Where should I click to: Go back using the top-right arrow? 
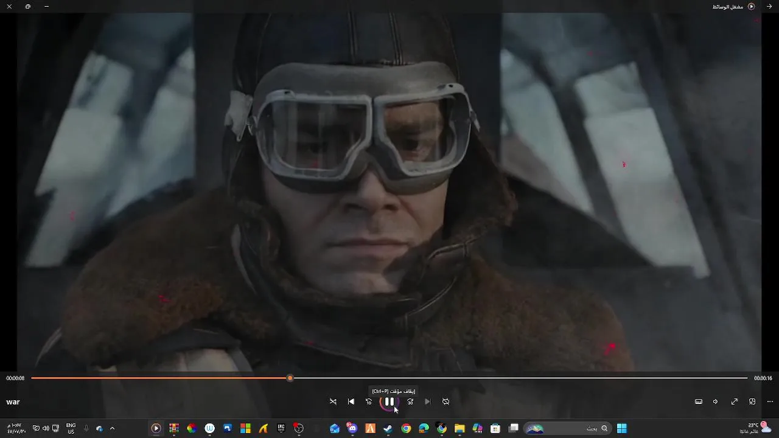coord(769,6)
